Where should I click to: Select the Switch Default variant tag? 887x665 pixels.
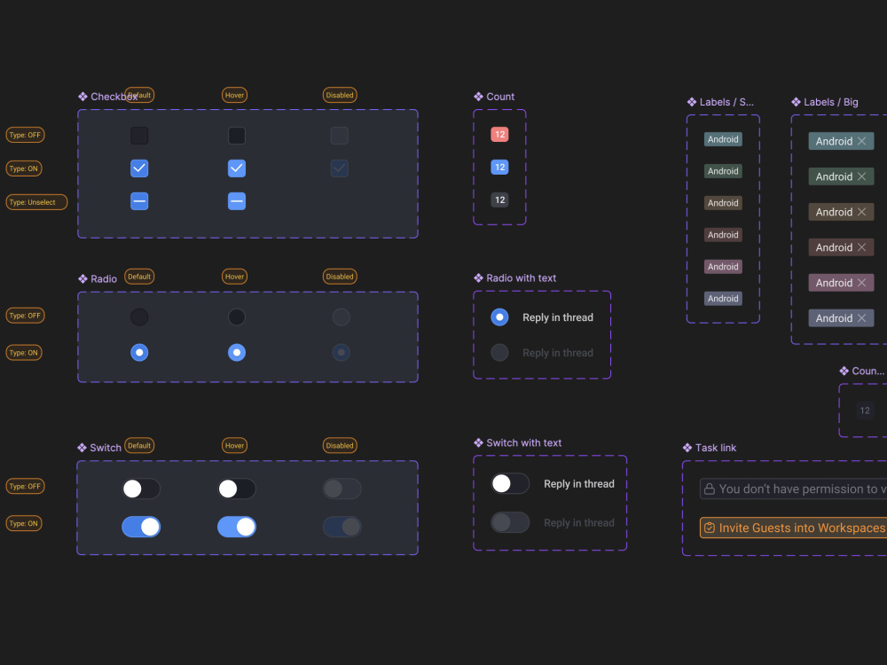(139, 446)
